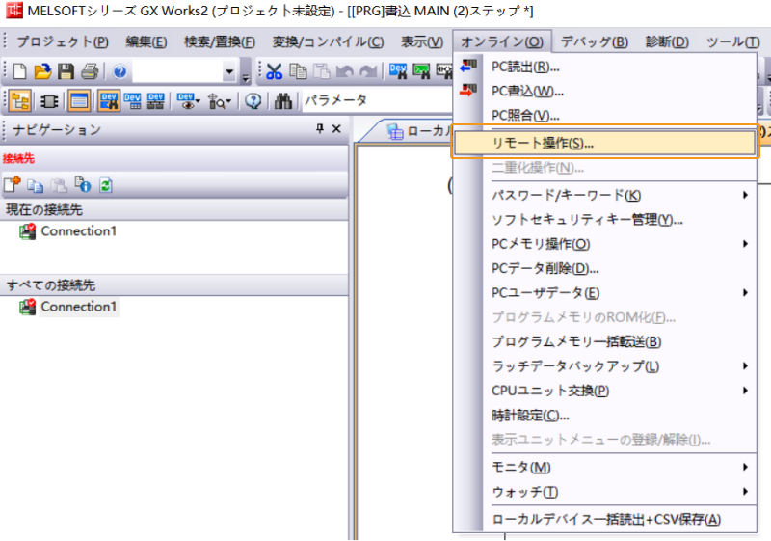Open the プロジェクト(P) menu
The height and width of the screenshot is (541, 771).
(x=63, y=41)
